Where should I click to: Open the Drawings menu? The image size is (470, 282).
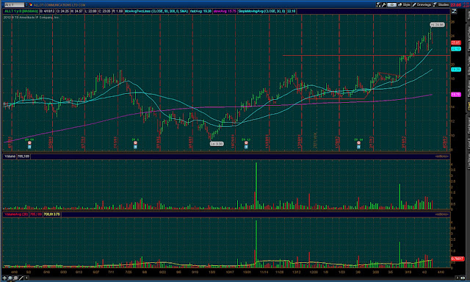click(x=422, y=4)
